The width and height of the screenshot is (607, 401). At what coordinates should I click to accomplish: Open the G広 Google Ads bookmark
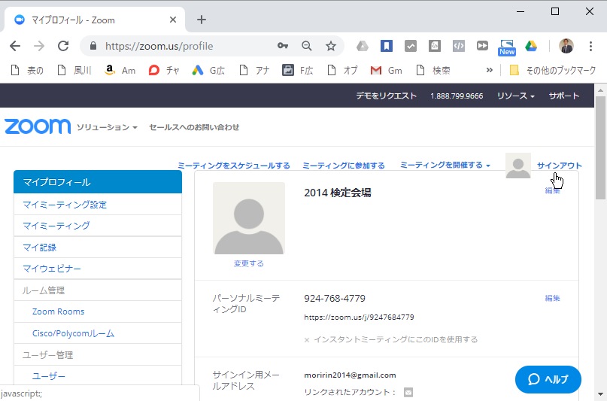pyautogui.click(x=208, y=70)
